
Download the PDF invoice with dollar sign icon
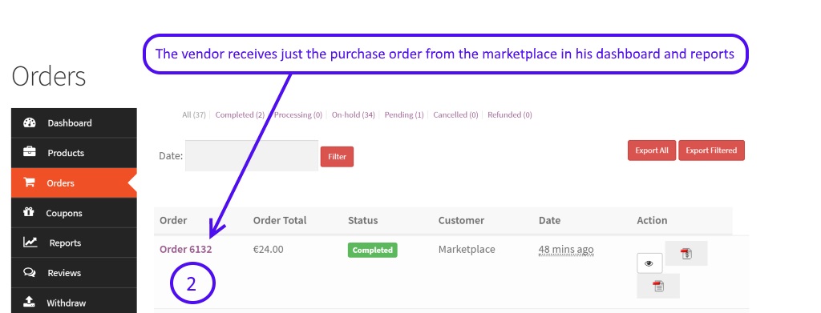coord(686,254)
